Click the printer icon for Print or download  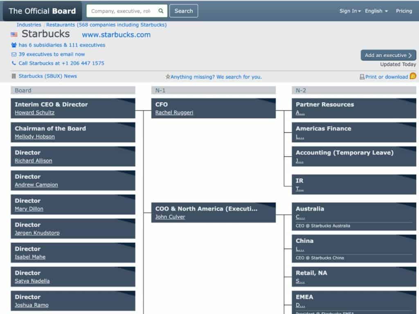(363, 77)
